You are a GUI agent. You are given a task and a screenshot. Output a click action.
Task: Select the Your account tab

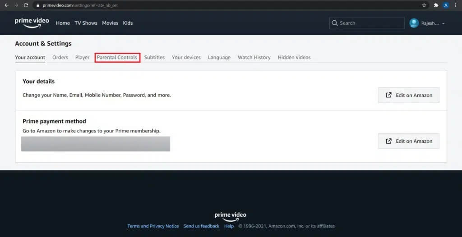(30, 57)
